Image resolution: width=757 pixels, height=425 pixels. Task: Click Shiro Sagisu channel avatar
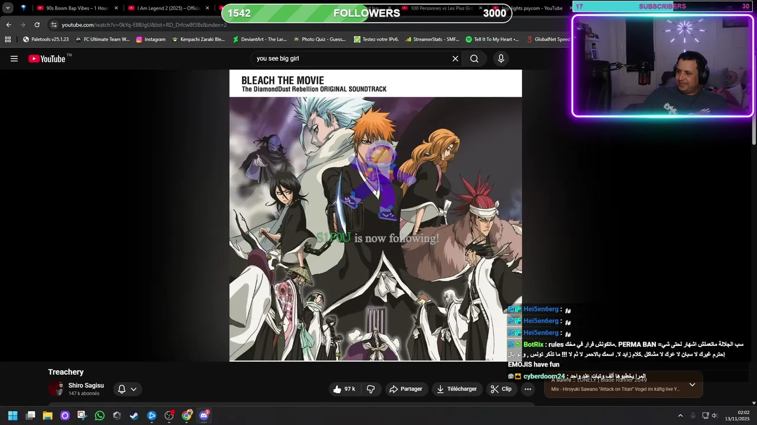click(56, 389)
